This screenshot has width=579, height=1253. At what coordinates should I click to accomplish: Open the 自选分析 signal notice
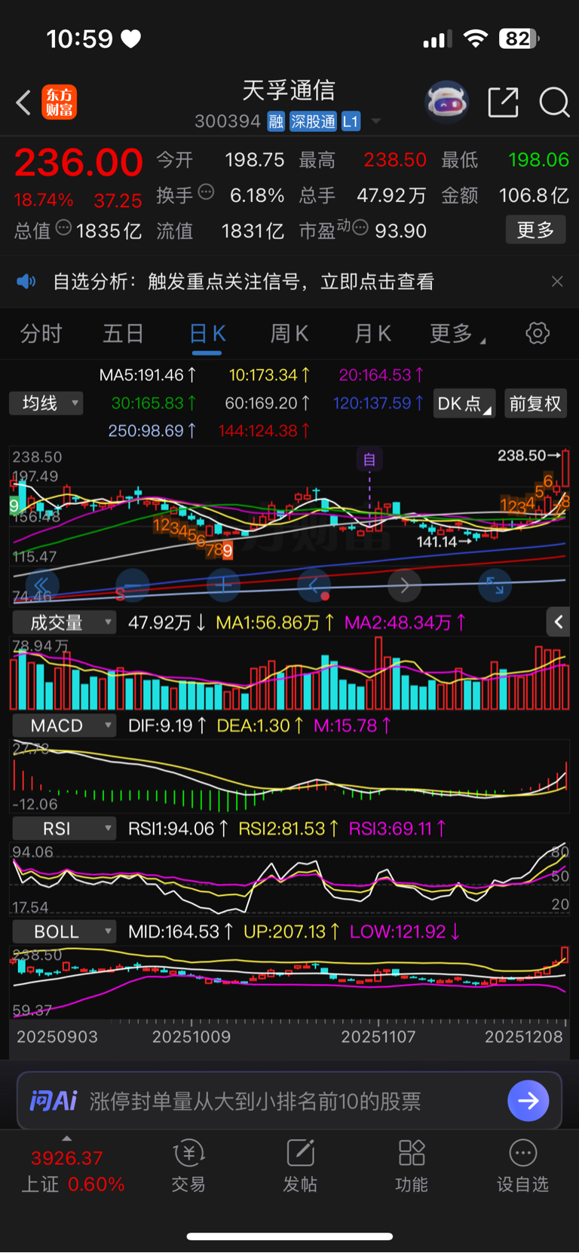244,282
